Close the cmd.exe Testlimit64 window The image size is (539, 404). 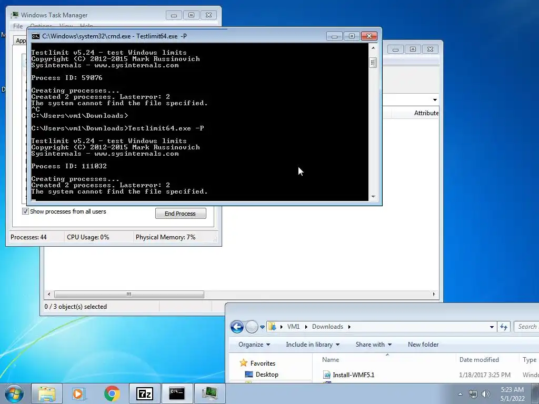point(369,36)
